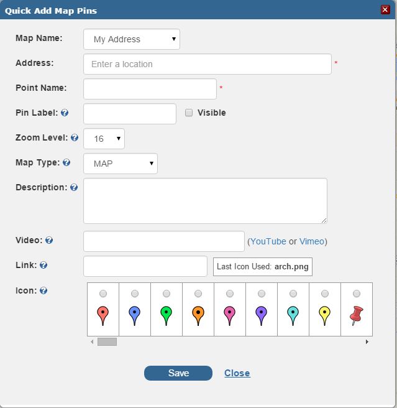Click the Save button

pos(178,373)
